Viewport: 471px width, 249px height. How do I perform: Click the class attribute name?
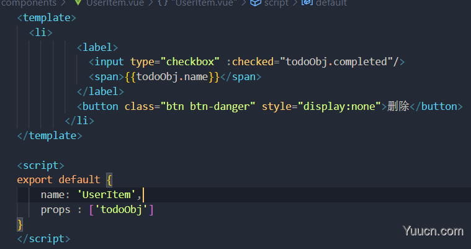(139, 106)
